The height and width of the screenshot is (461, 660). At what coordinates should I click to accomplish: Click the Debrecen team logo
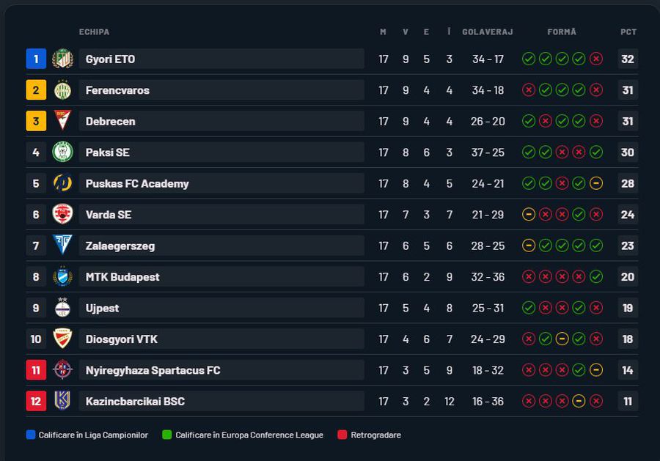coord(62,121)
